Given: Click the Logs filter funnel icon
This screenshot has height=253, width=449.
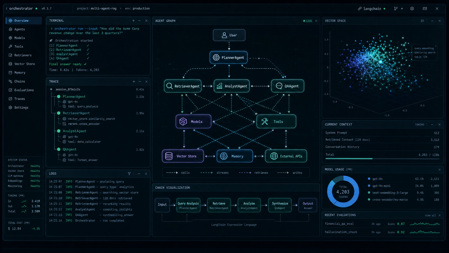Looking at the screenshot, I should tap(129, 174).
